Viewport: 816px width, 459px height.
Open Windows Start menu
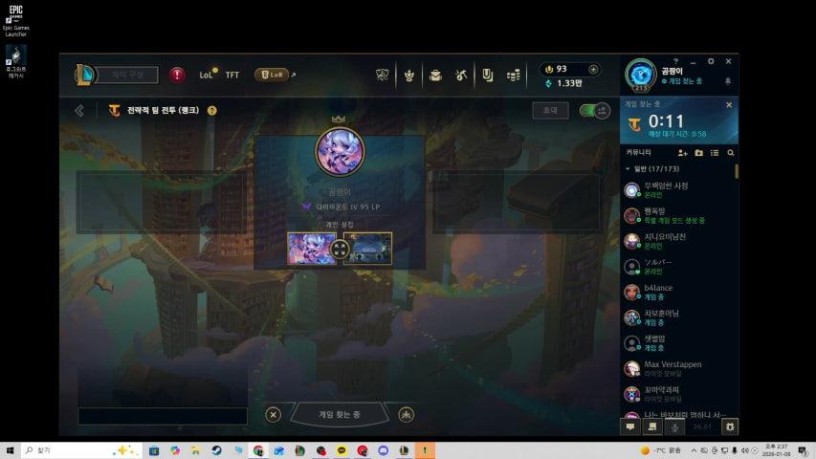tap(10, 450)
